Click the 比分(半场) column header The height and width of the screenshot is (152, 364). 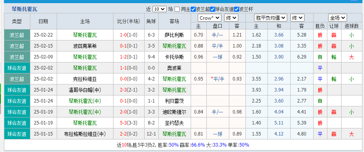point(128,21)
